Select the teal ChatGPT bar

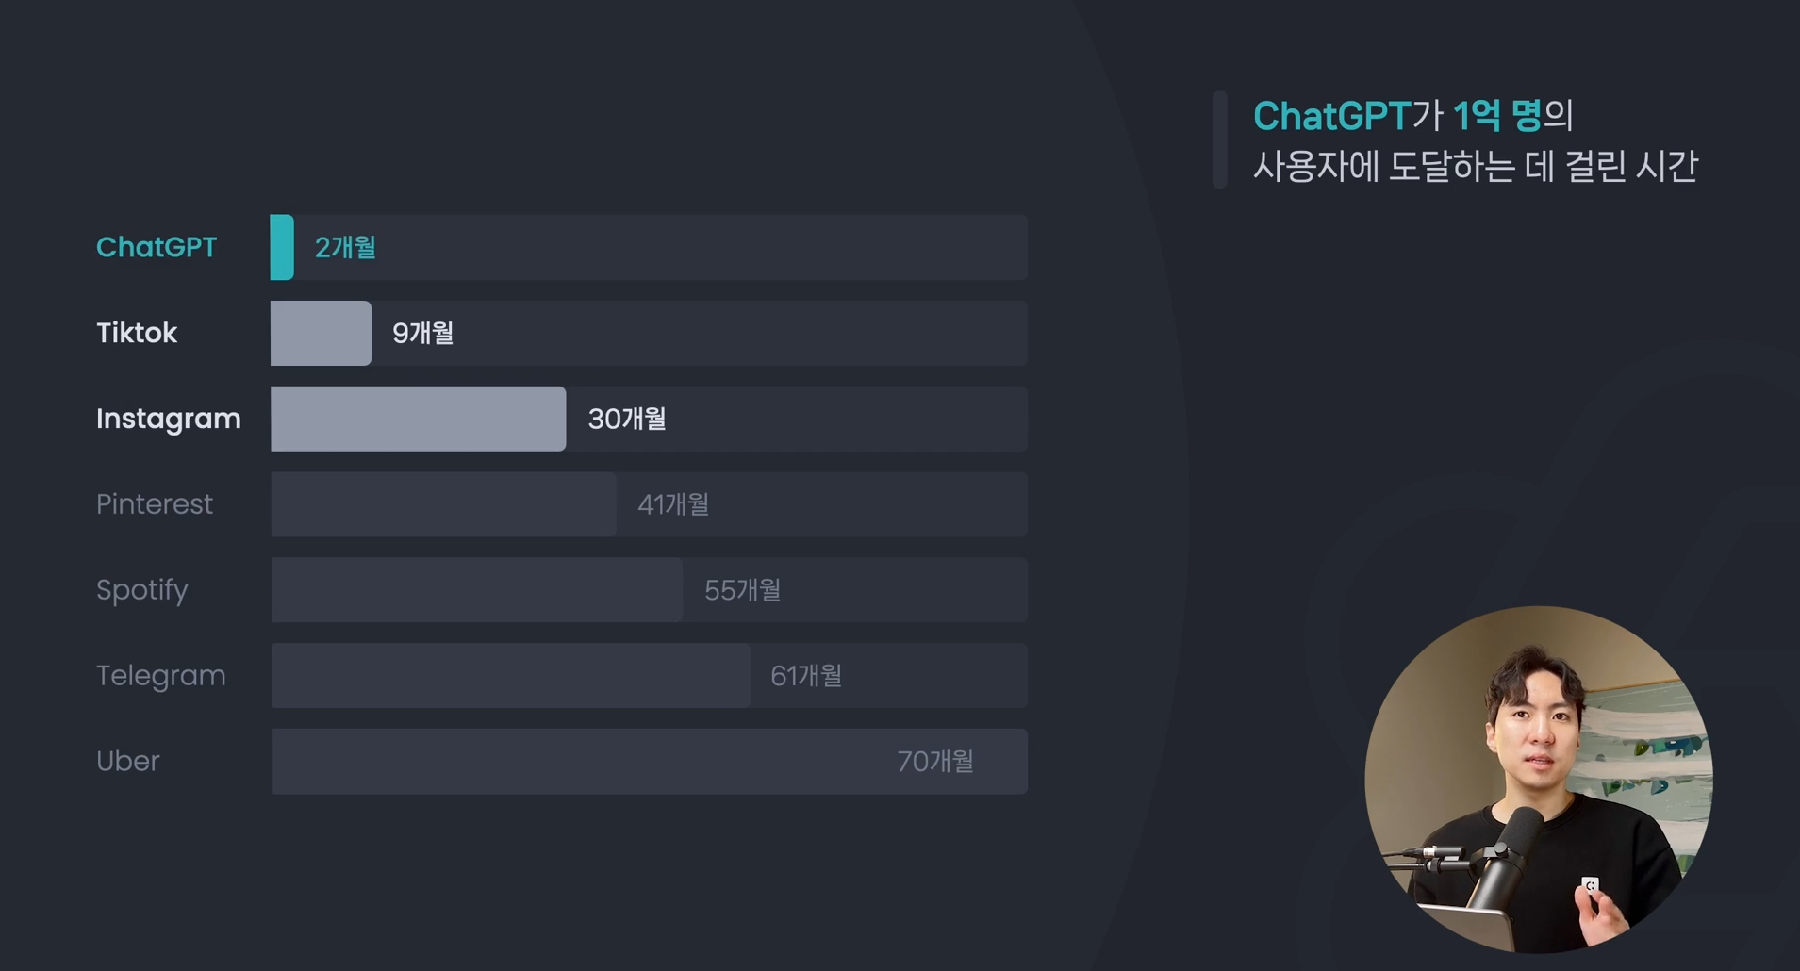pyautogui.click(x=282, y=247)
